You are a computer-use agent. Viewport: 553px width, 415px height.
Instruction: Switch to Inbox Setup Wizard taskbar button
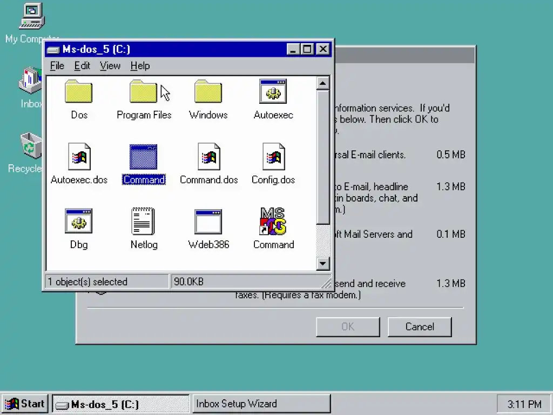(261, 404)
